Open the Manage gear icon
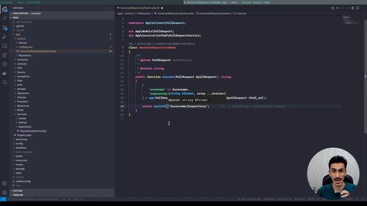This screenshot has height=206, width=367. coord(5,192)
